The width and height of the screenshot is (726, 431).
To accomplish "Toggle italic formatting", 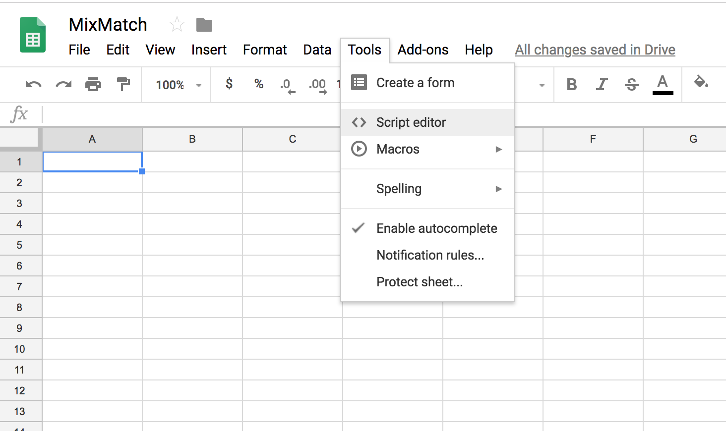I will coord(602,85).
